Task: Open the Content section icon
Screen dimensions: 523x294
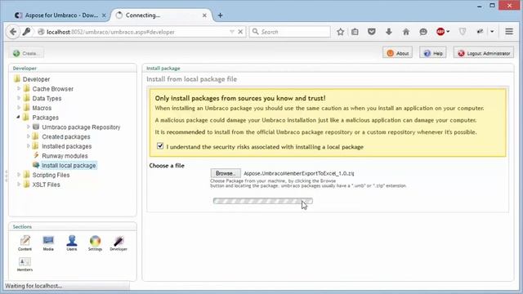Action: (25, 243)
